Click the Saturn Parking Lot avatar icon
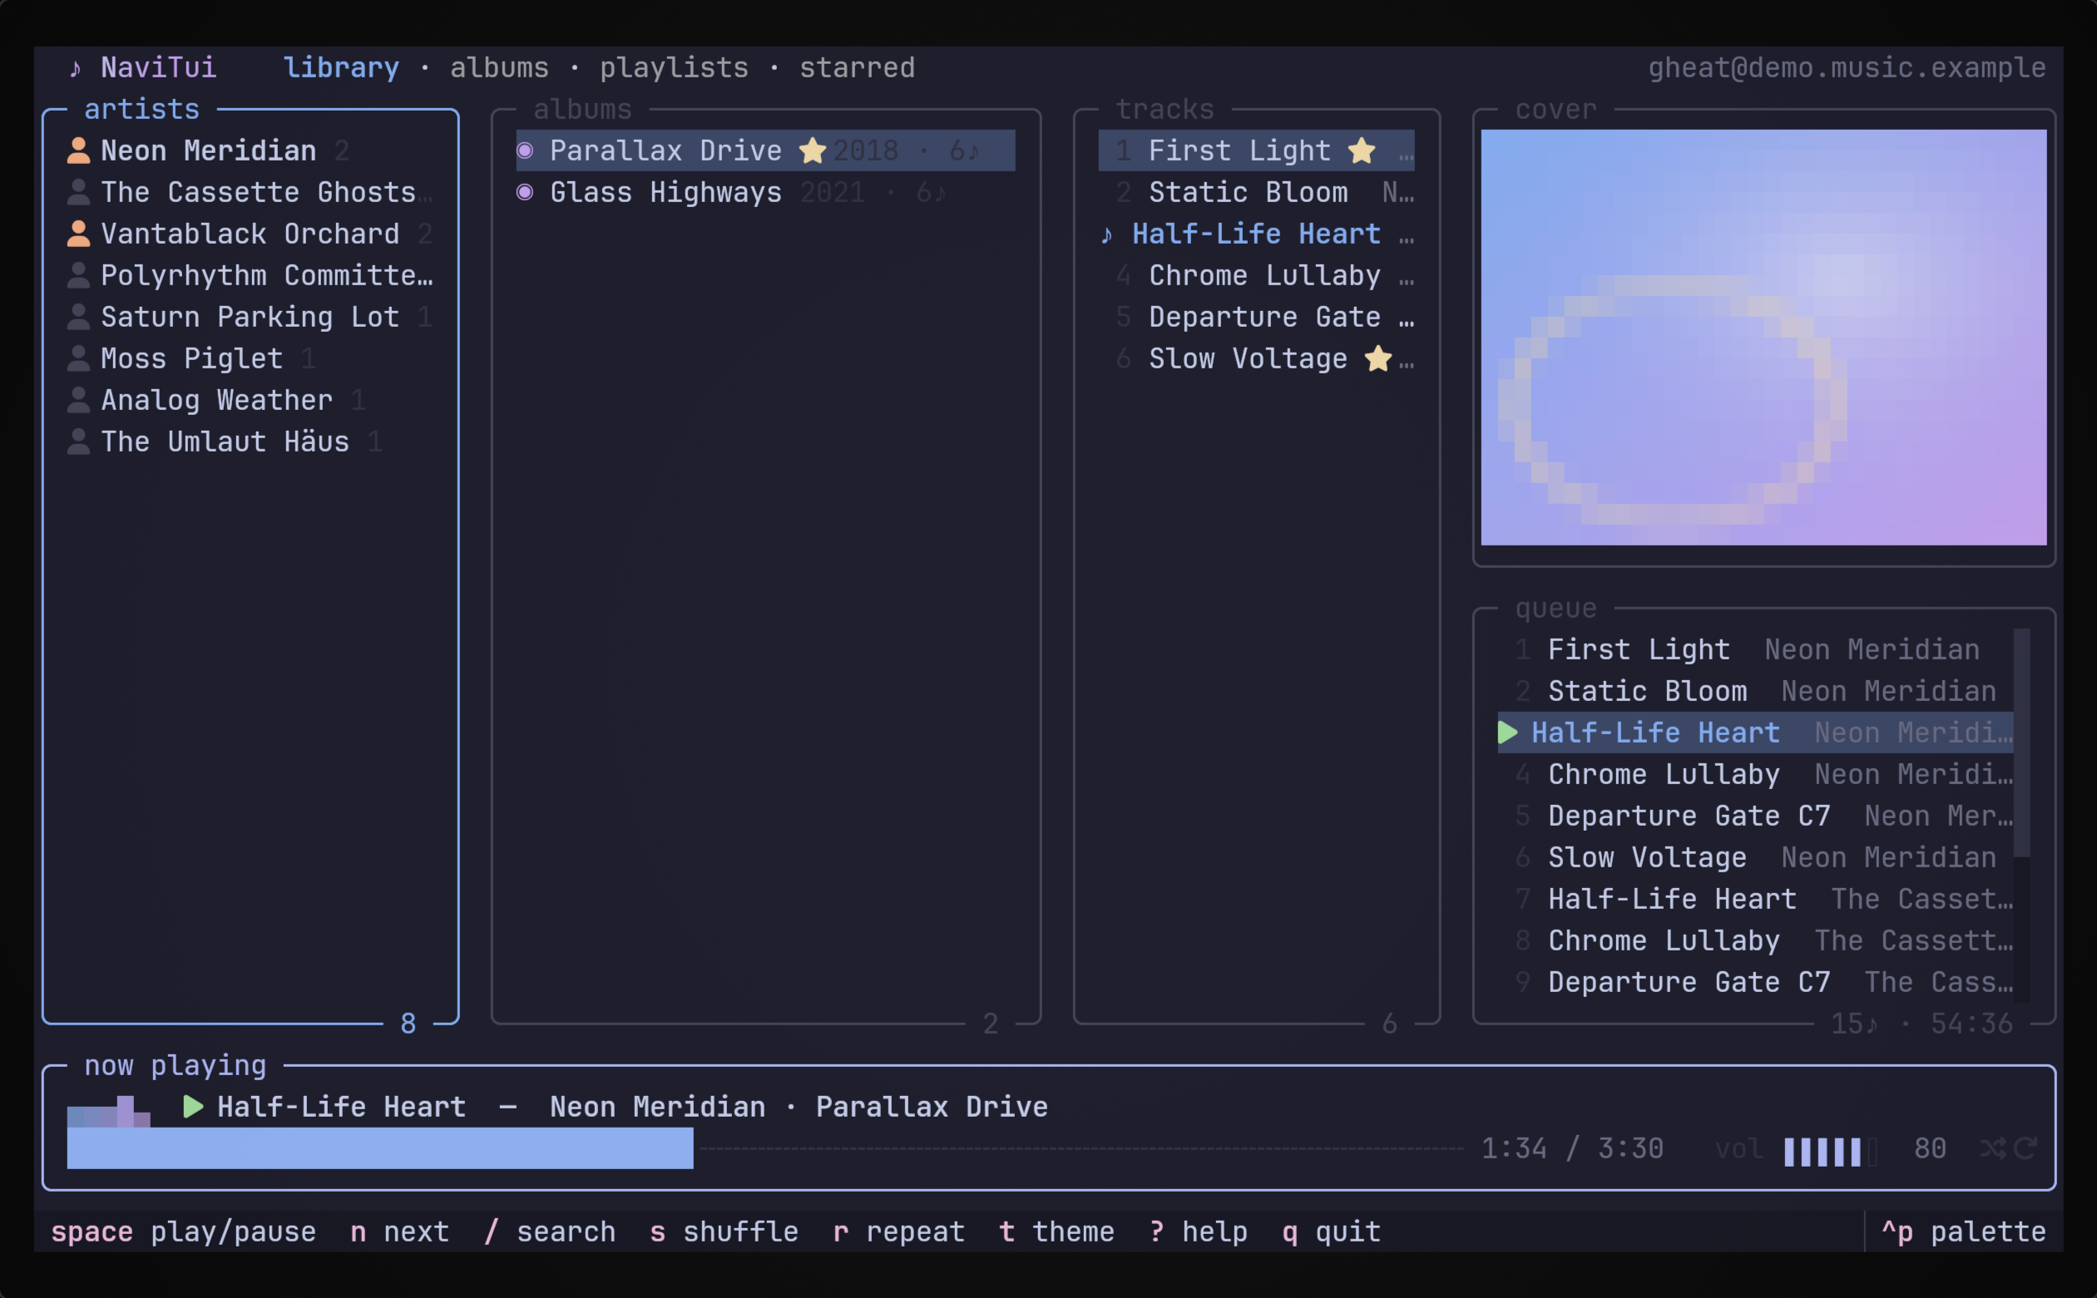2097x1298 pixels. pos(78,317)
